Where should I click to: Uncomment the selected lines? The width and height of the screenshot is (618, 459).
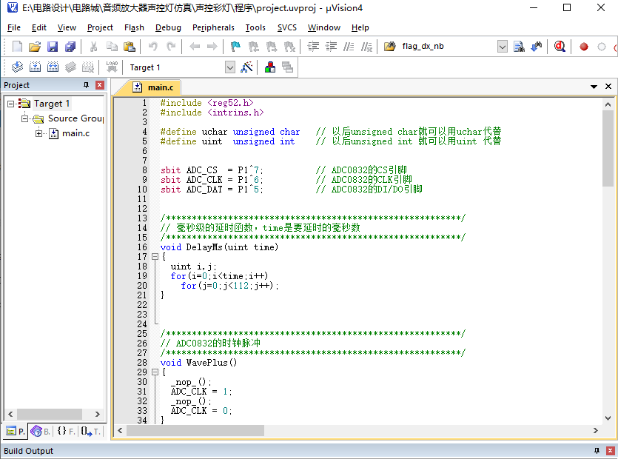366,47
